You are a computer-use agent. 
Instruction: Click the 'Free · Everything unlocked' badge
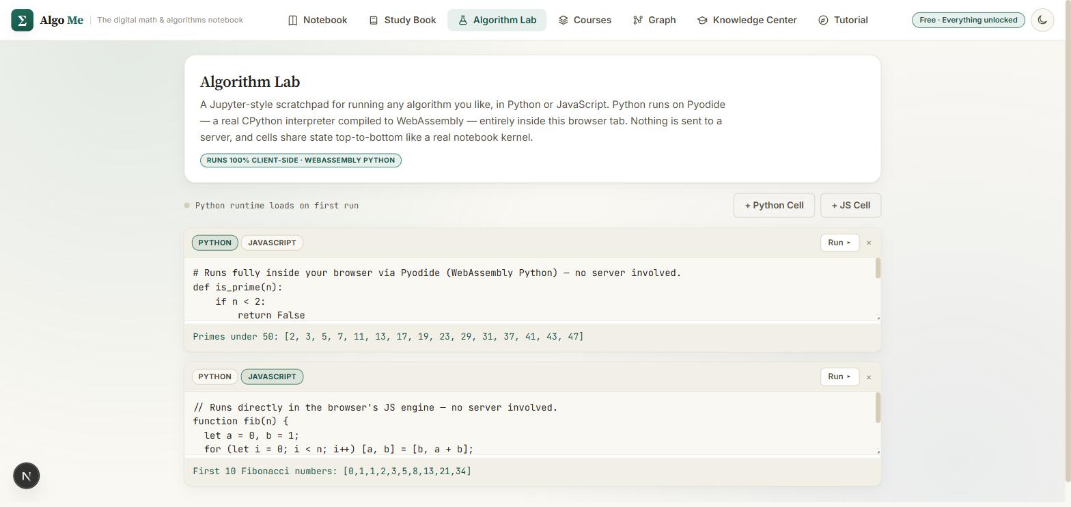[x=968, y=20]
